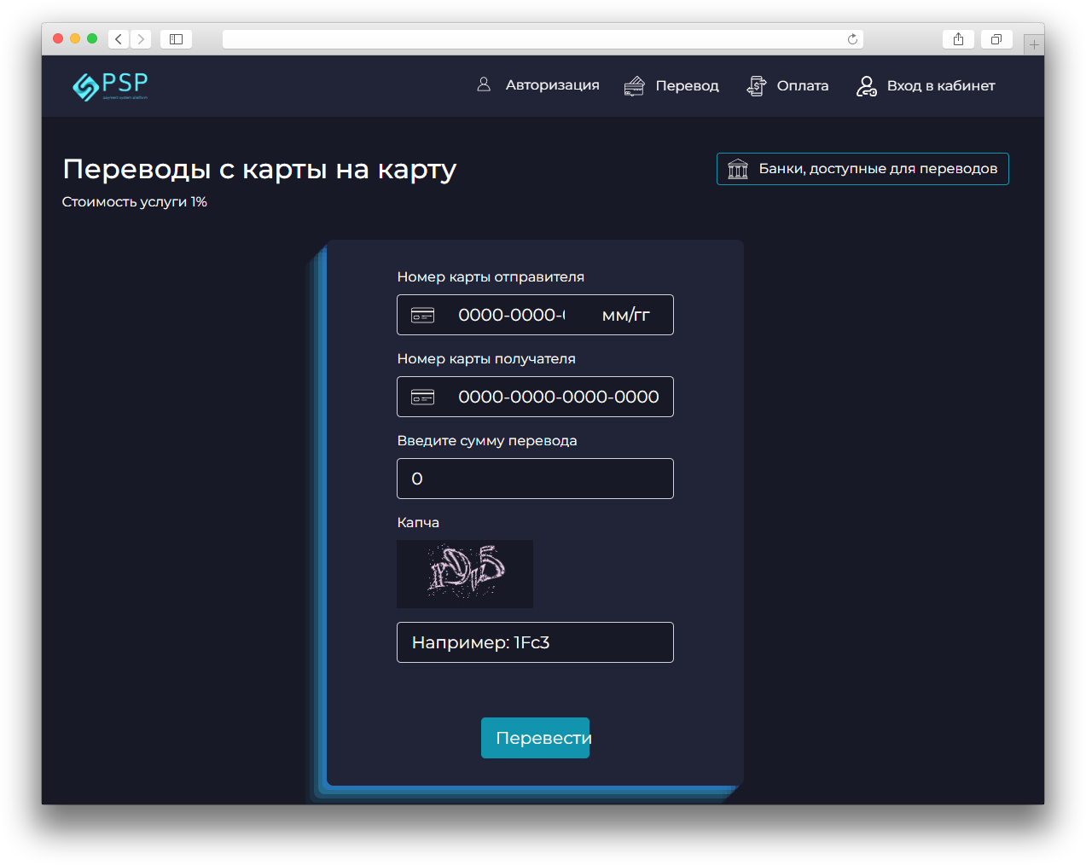Toggle the browser sidebar

[x=176, y=39]
